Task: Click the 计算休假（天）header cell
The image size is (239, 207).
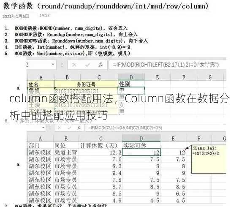Action: [x=100, y=145]
